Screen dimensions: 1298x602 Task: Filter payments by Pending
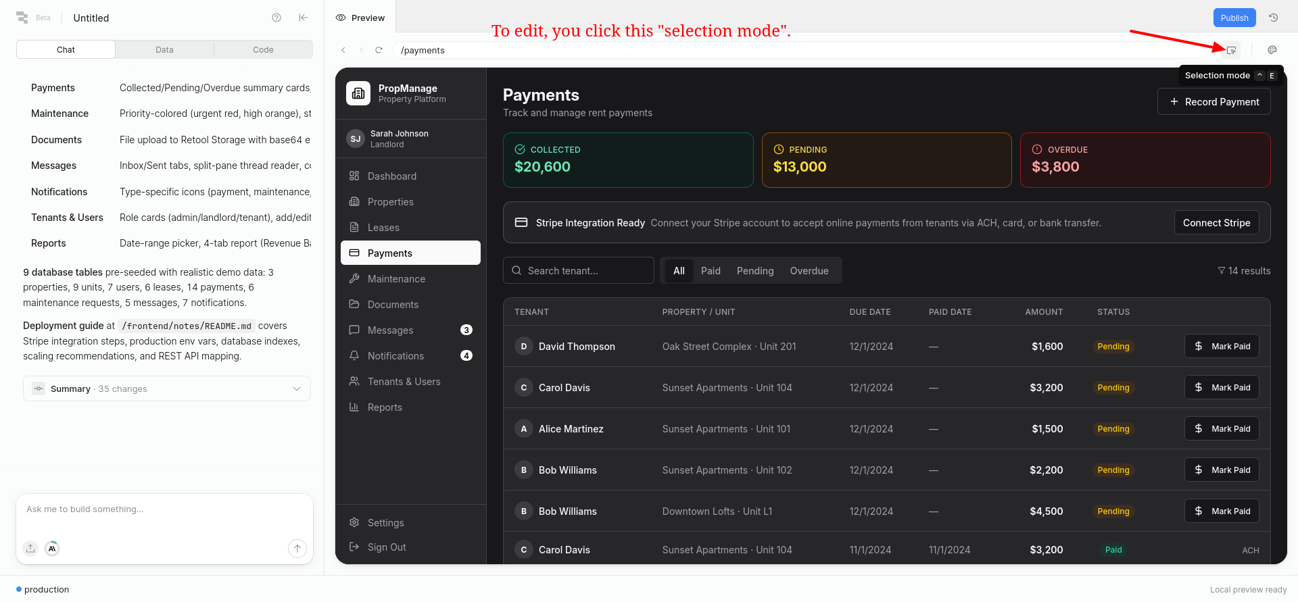tap(755, 270)
